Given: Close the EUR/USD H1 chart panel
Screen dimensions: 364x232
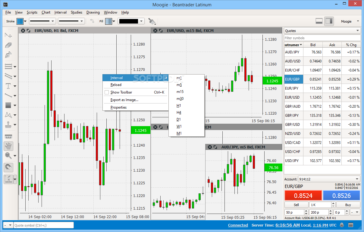Looking at the screenshot, I should (23, 30).
